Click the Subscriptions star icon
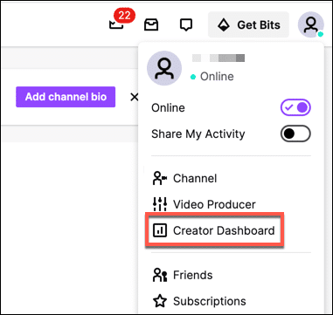Screen dimensions: 333x315 (x=160, y=301)
